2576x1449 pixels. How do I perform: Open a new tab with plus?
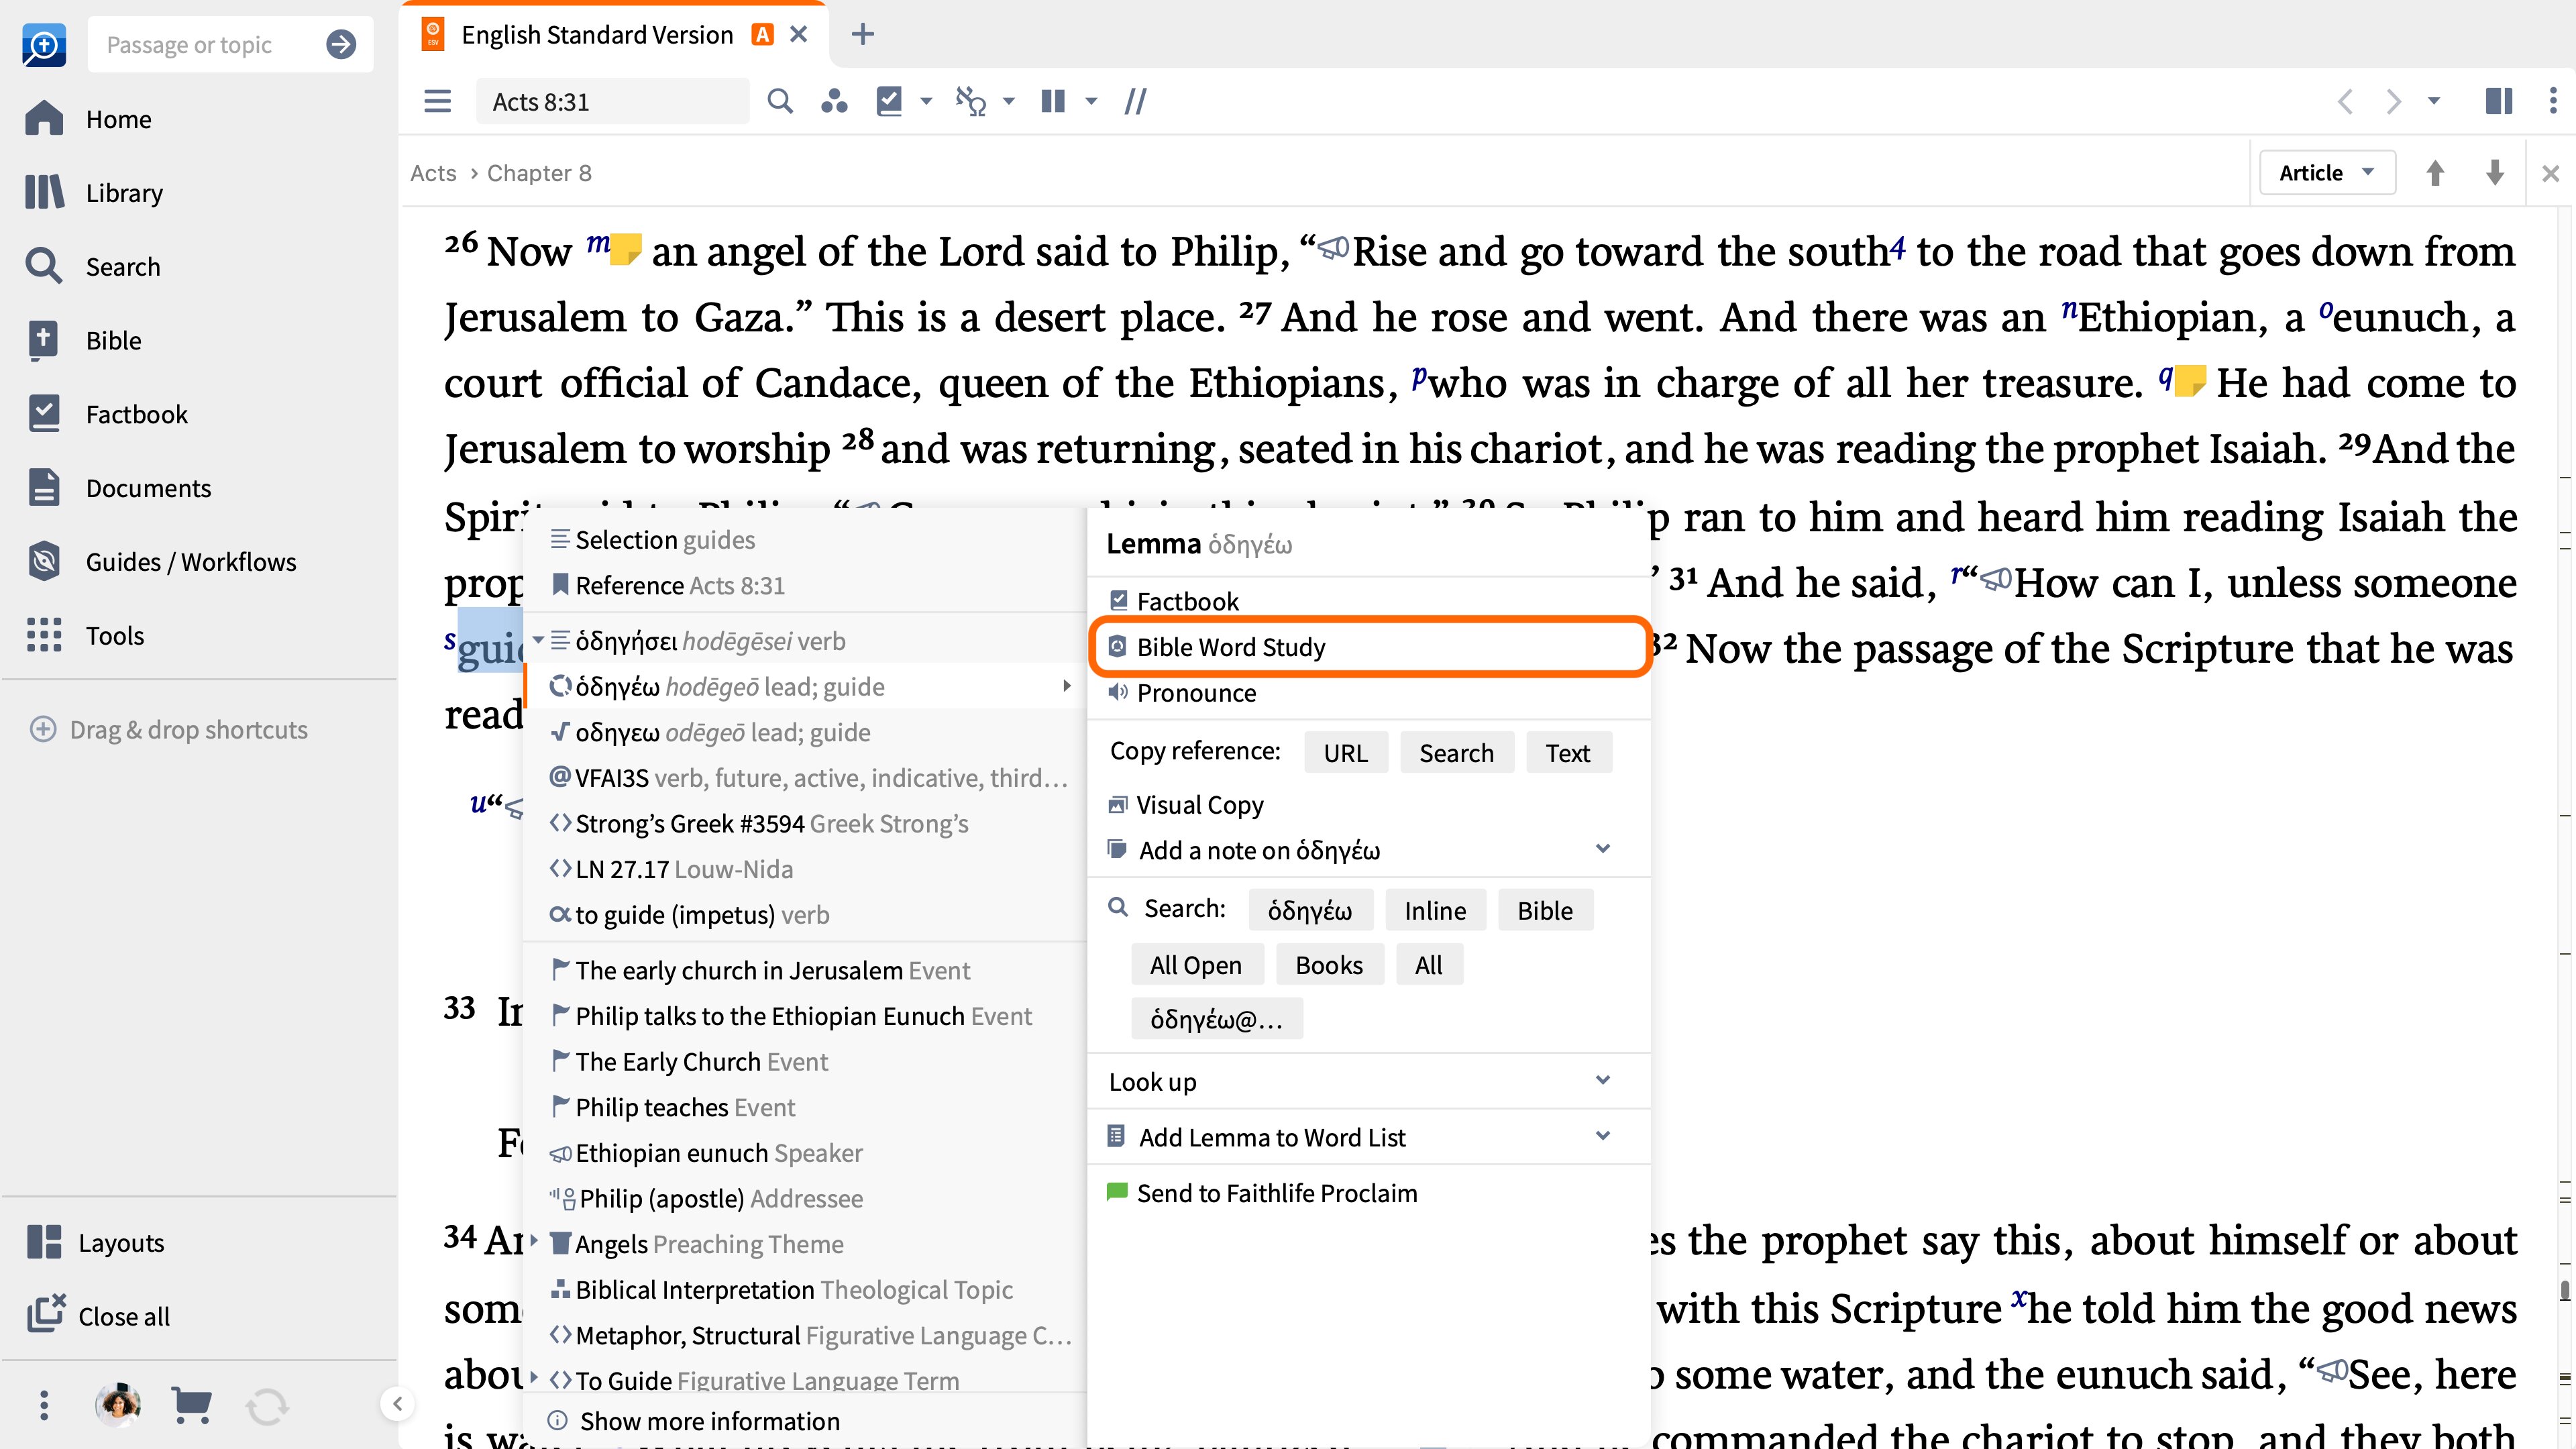point(862,35)
